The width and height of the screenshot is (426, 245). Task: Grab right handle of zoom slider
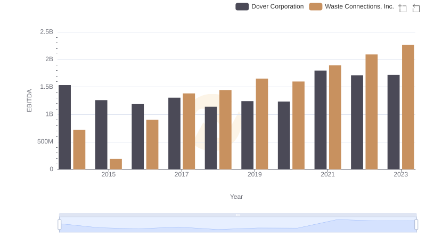click(x=416, y=225)
